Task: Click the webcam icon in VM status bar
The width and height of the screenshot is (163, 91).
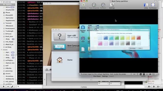Action: pos(138,74)
